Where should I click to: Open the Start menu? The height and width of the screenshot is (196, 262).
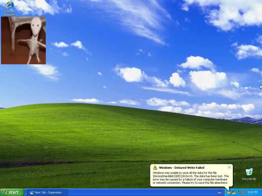coord(12,192)
